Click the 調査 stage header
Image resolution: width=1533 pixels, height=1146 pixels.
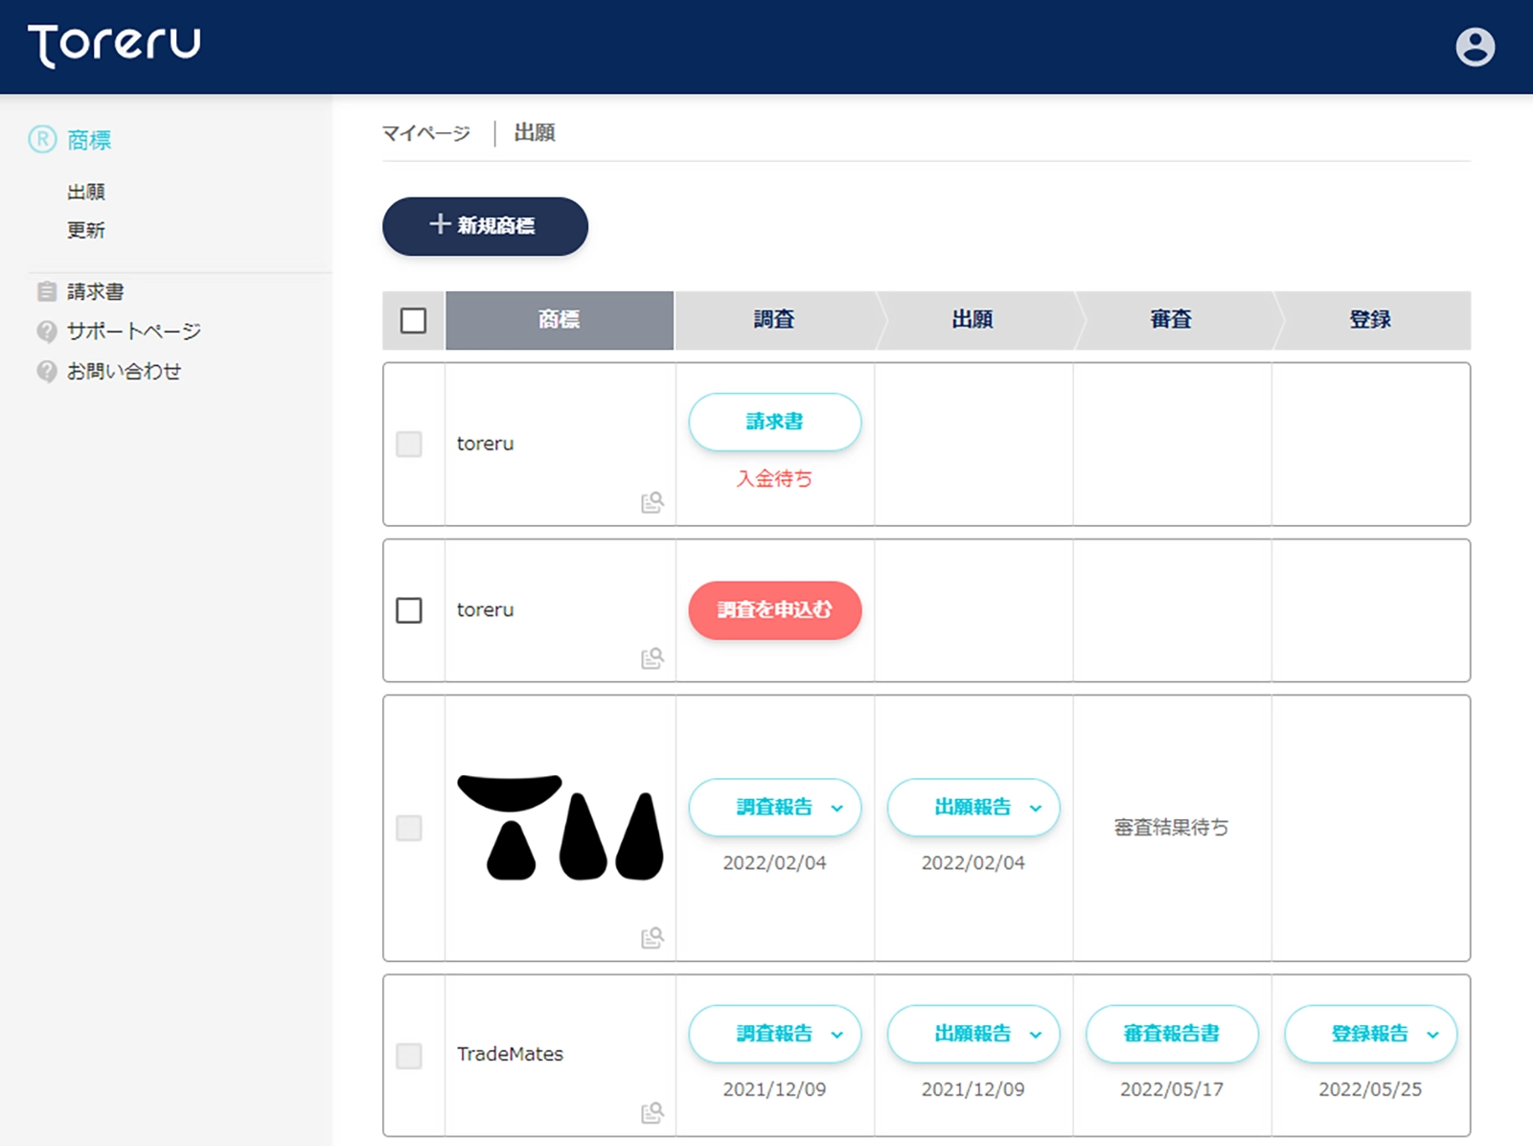tap(774, 320)
